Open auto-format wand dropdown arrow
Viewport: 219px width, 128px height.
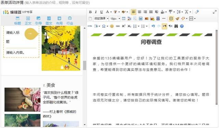[x=187, y=18]
